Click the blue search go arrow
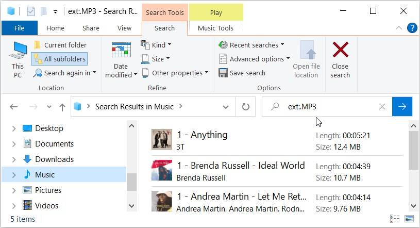 (402, 107)
